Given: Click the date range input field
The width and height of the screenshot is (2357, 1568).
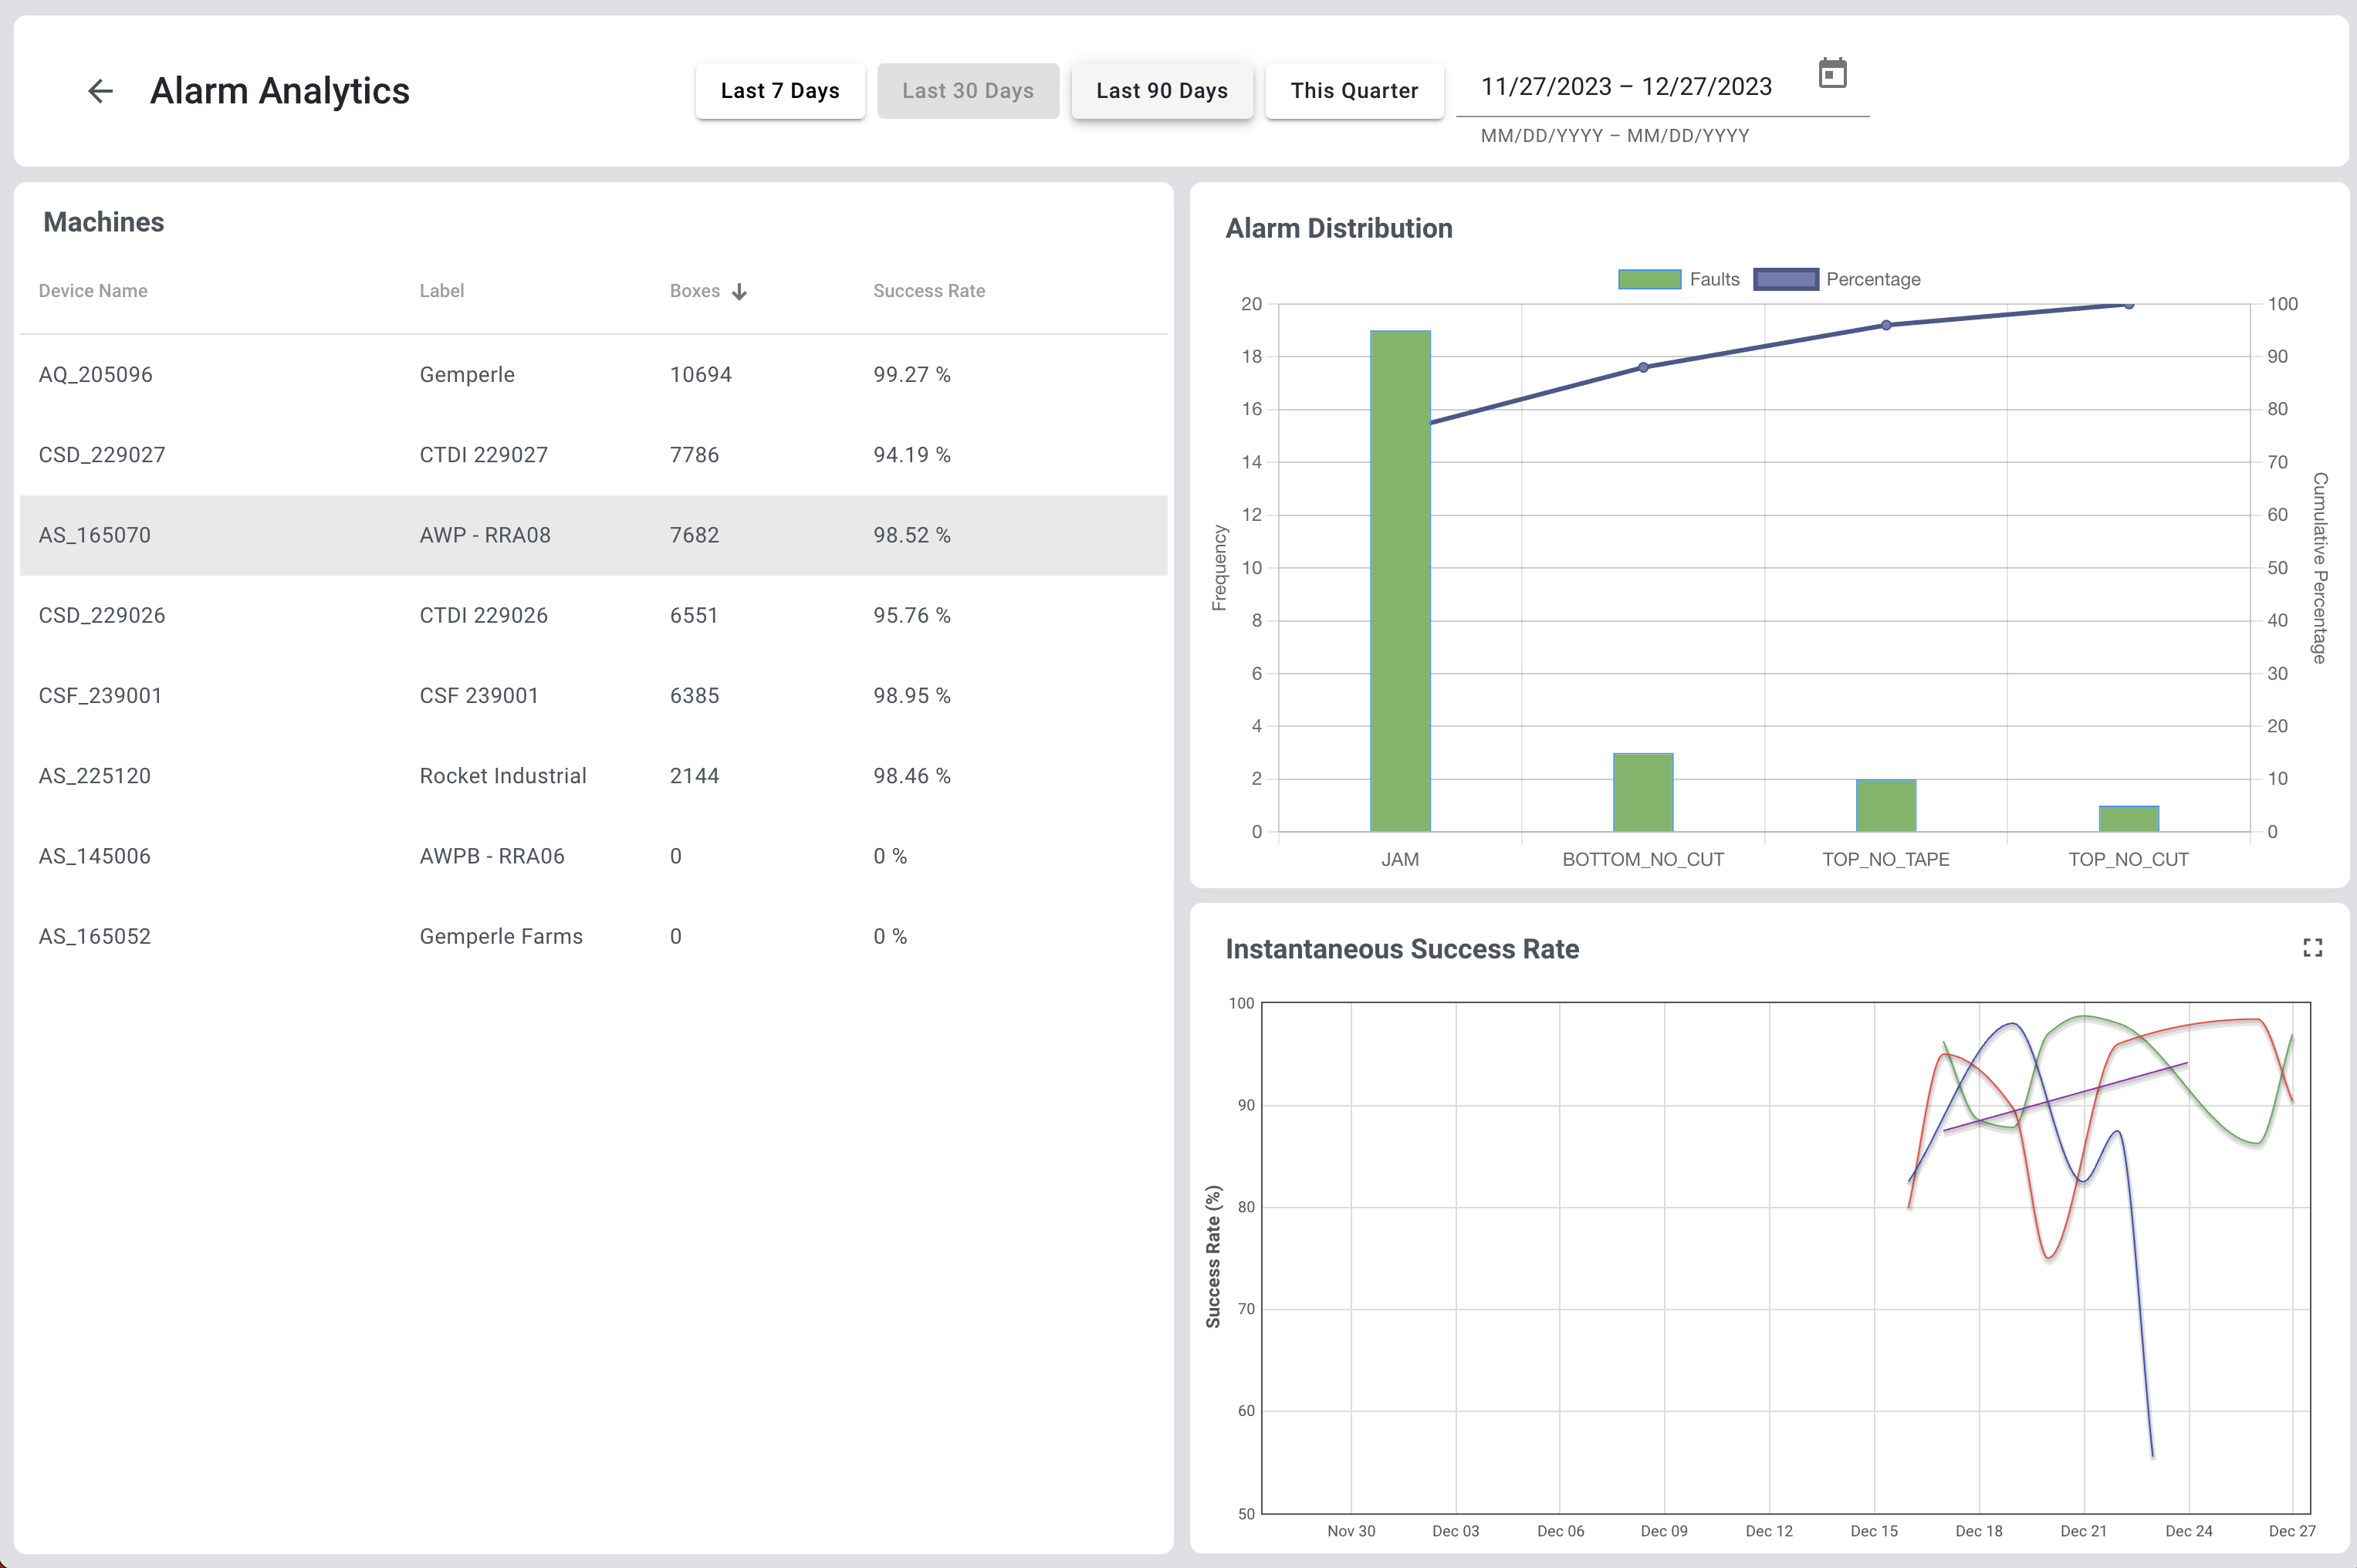Looking at the screenshot, I should [1625, 87].
